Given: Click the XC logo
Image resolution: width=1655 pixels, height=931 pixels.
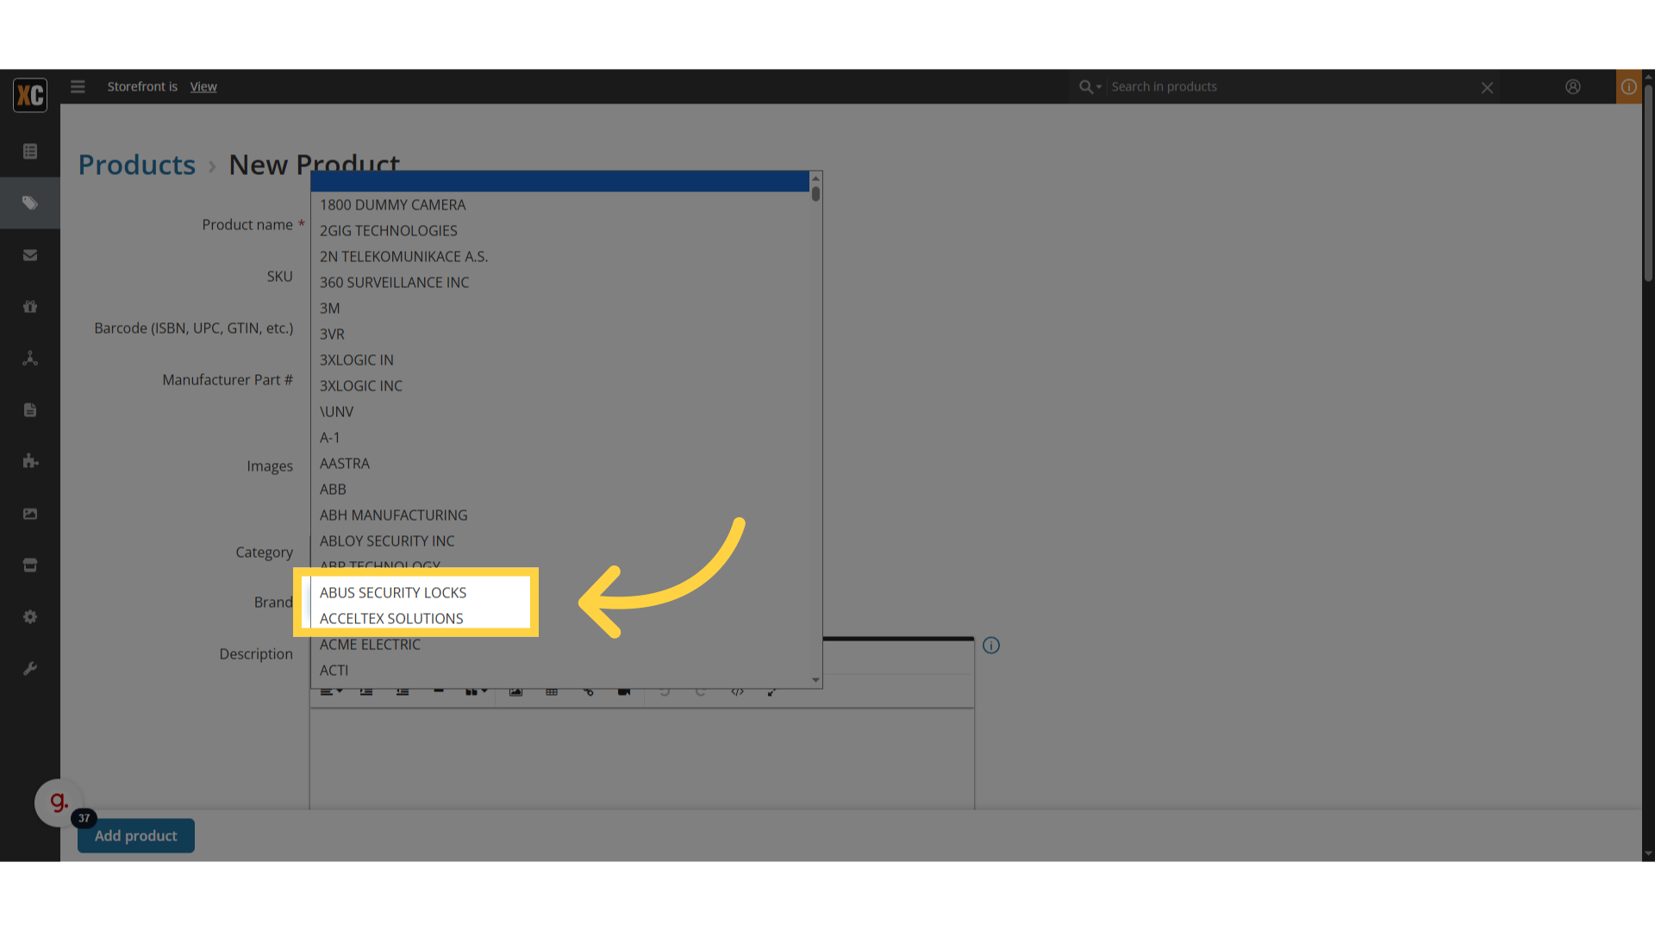Looking at the screenshot, I should point(30,95).
